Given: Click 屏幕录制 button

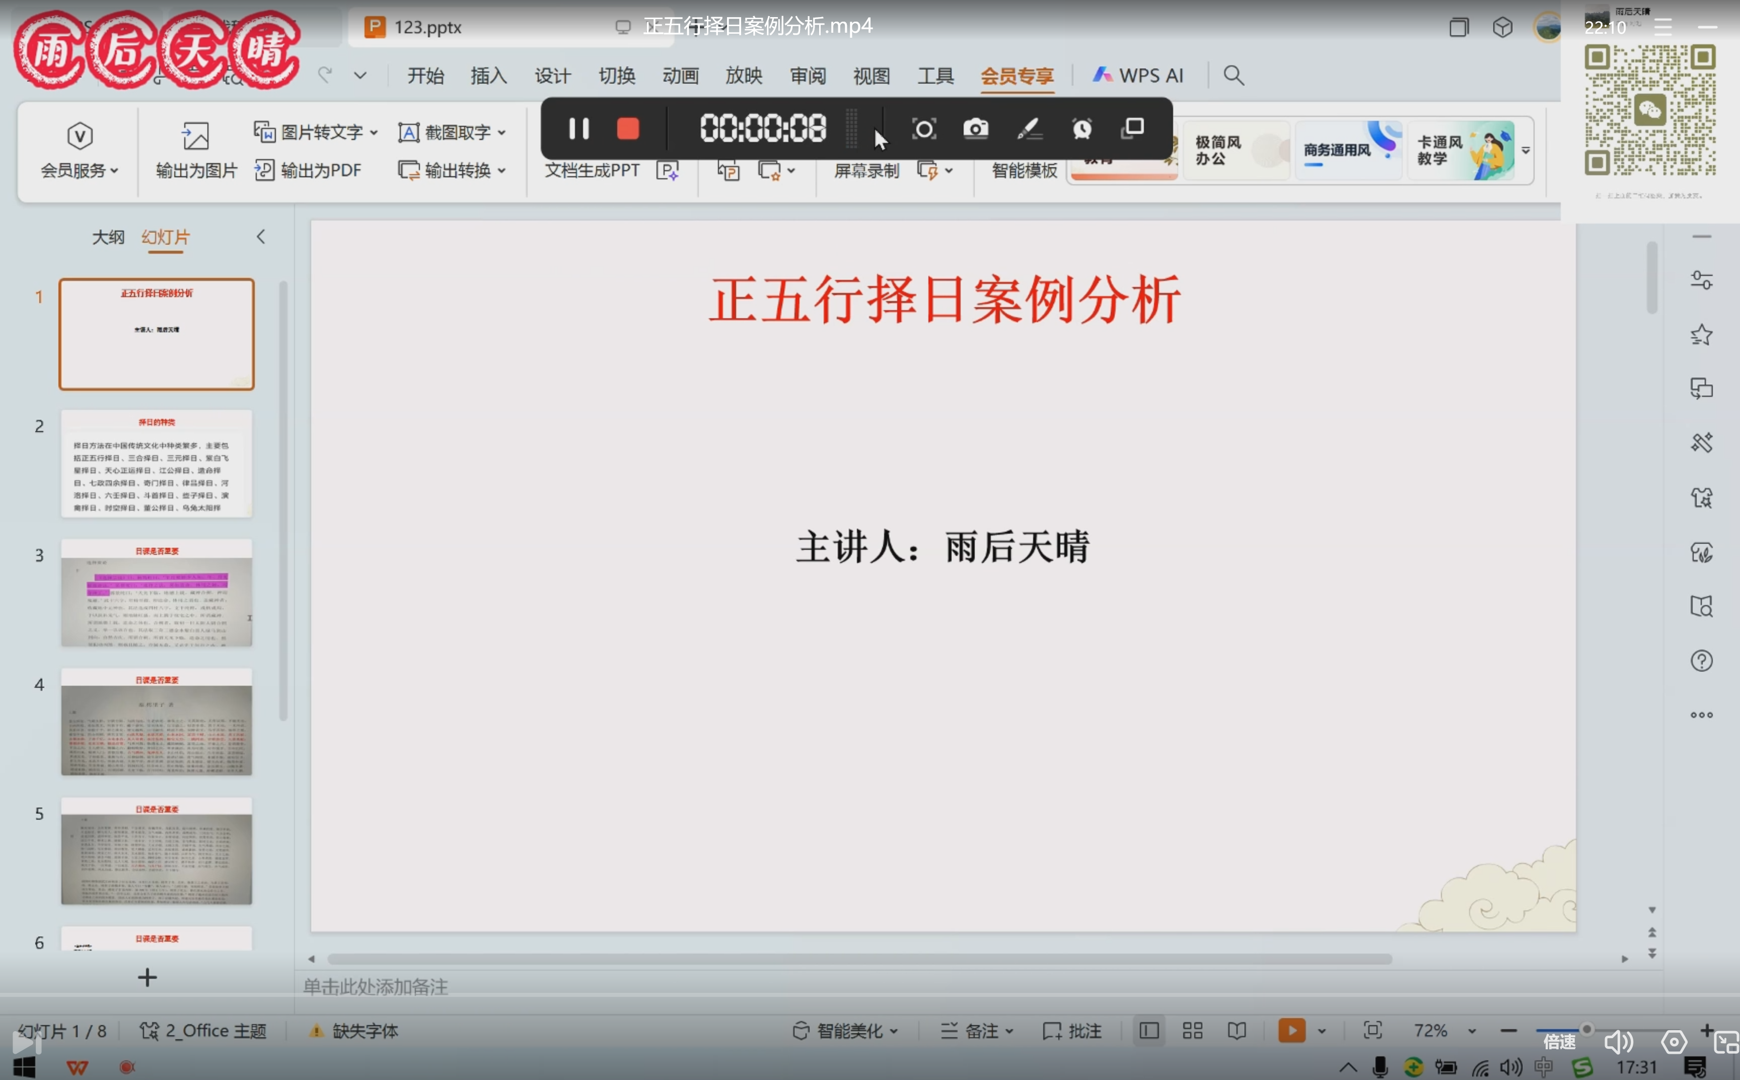Looking at the screenshot, I should [866, 170].
